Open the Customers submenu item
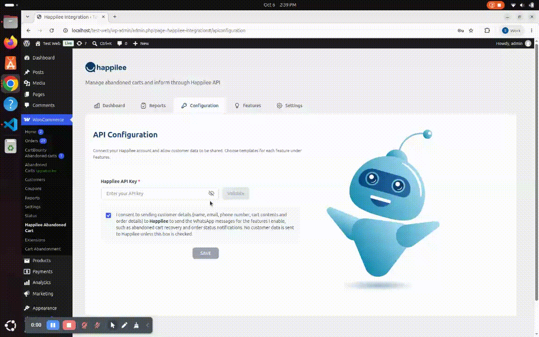The height and width of the screenshot is (337, 539). pos(35,180)
